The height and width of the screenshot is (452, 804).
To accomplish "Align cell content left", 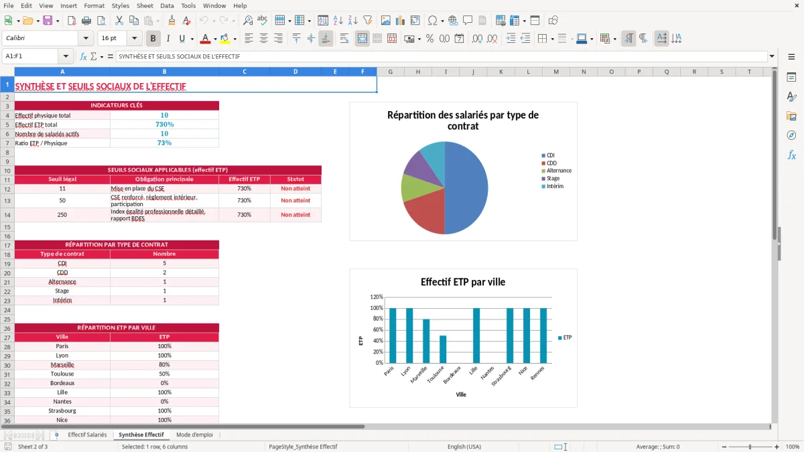I will click(249, 39).
